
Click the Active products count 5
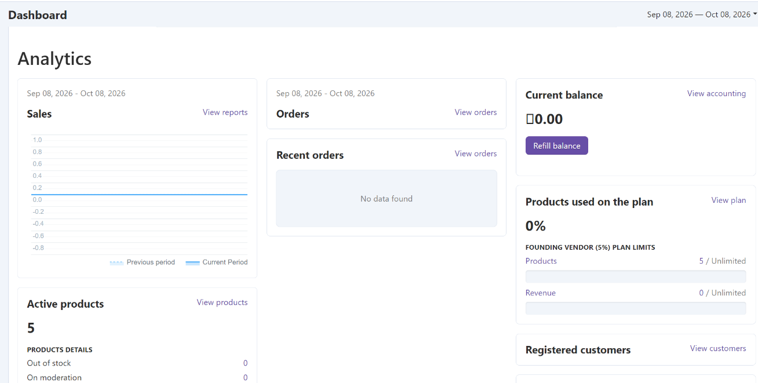coord(31,329)
